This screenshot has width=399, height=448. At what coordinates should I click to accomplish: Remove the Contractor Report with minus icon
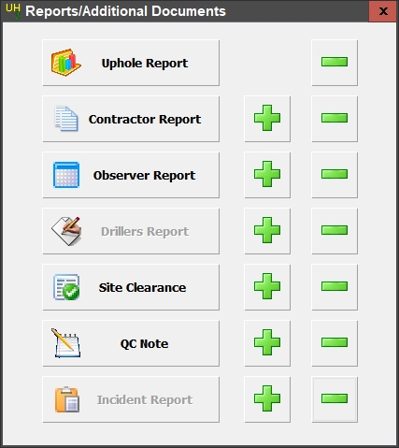335,119
